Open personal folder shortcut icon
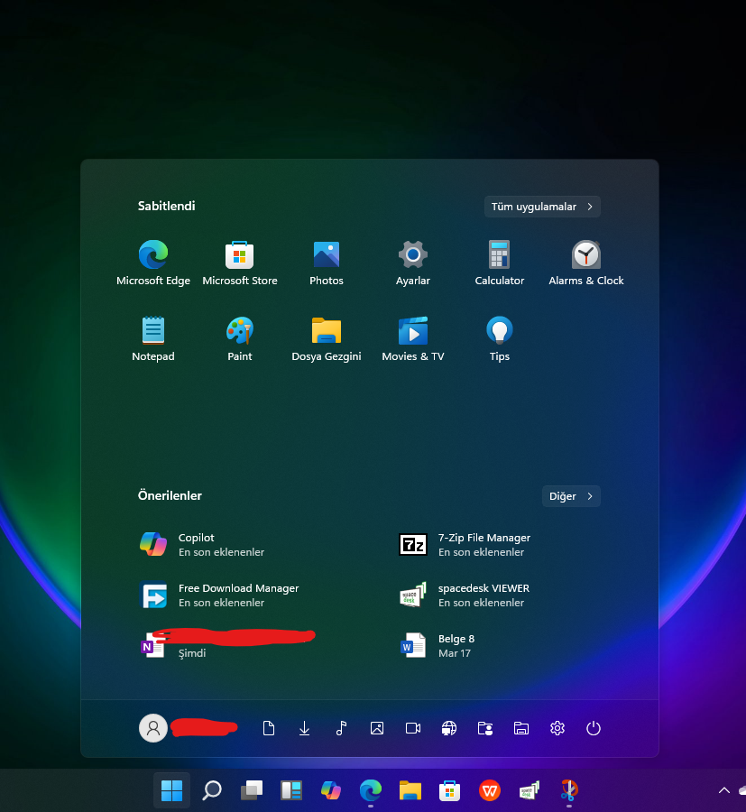 (x=485, y=728)
